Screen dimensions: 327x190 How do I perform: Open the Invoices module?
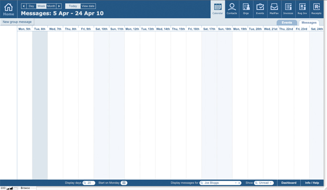click(288, 9)
